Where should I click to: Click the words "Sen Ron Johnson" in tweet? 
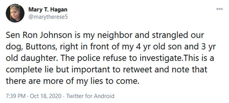tap(39, 35)
